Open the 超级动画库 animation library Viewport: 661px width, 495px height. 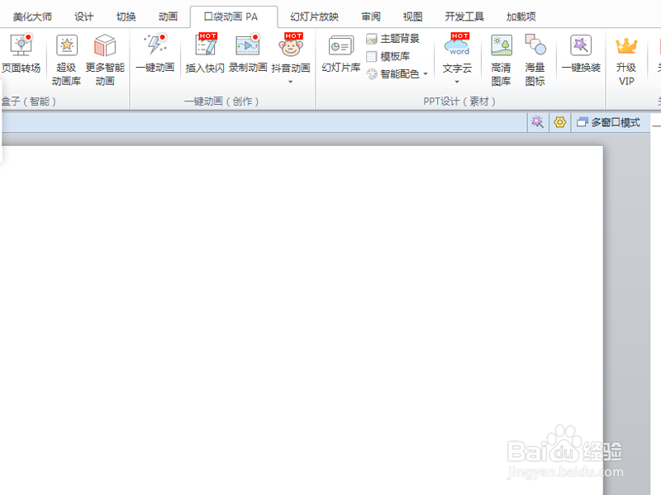pyautogui.click(x=67, y=59)
